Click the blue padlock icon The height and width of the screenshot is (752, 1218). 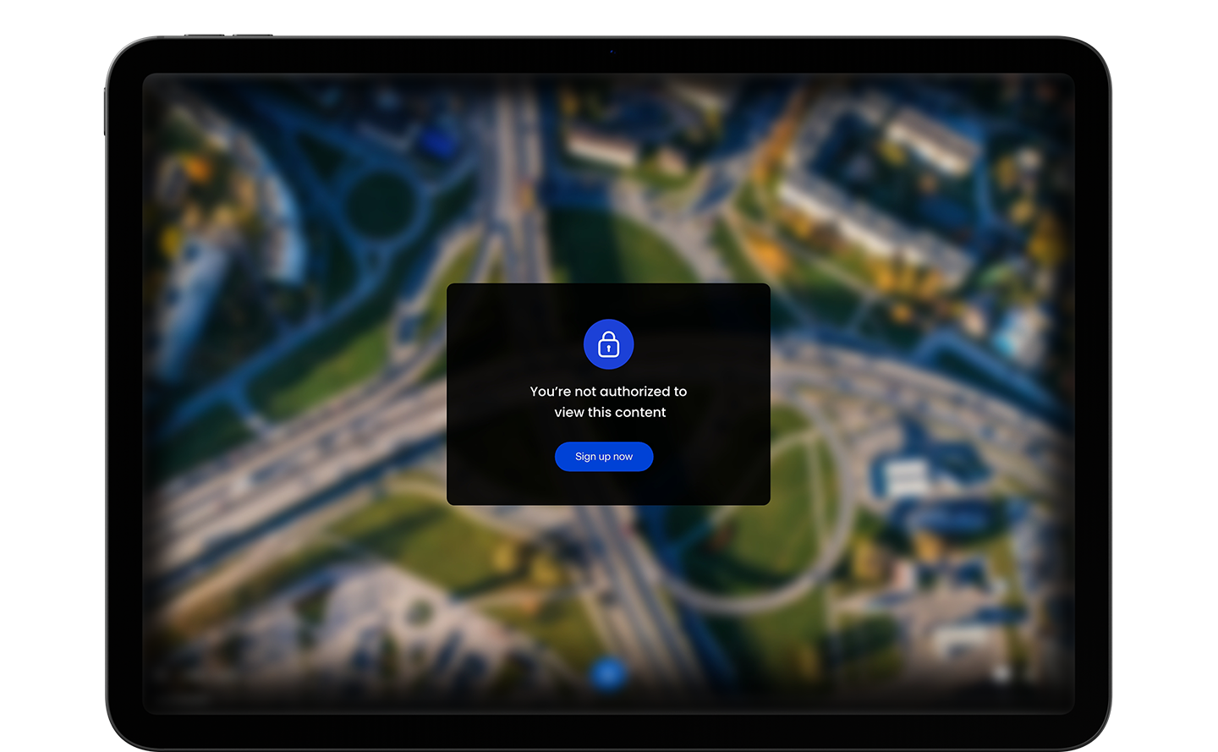pyautogui.click(x=609, y=344)
